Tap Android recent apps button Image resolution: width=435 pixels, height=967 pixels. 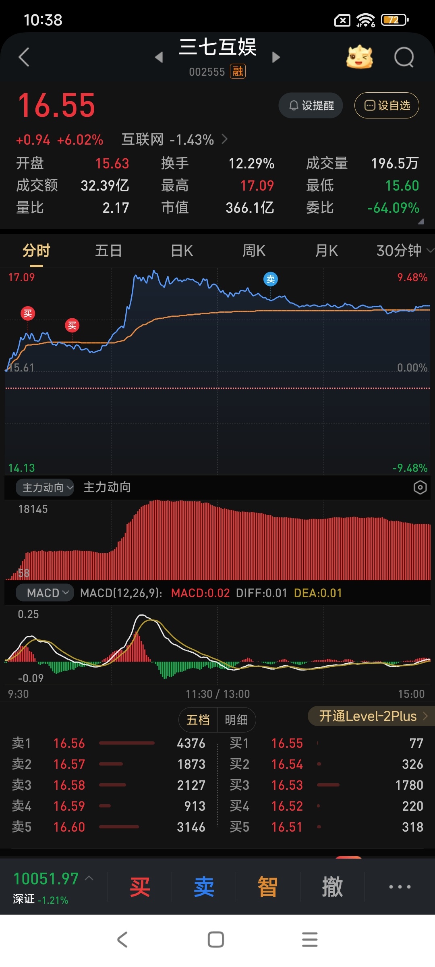click(x=310, y=940)
